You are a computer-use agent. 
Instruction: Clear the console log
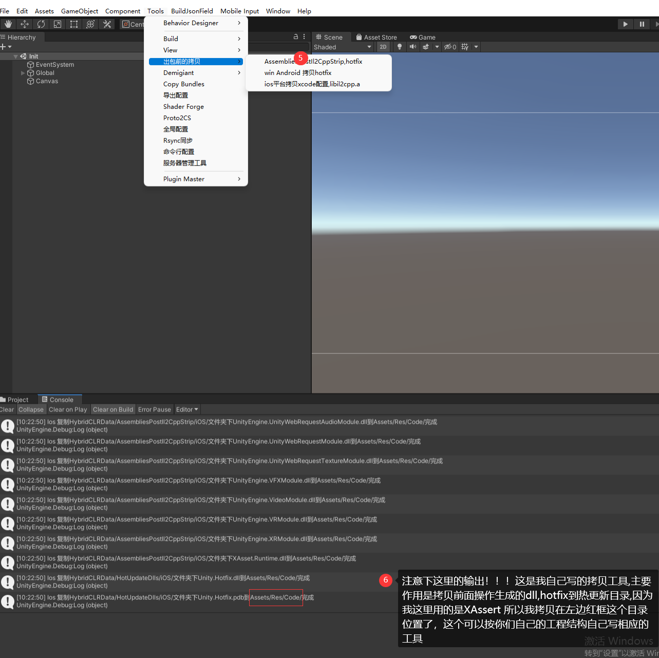7,410
